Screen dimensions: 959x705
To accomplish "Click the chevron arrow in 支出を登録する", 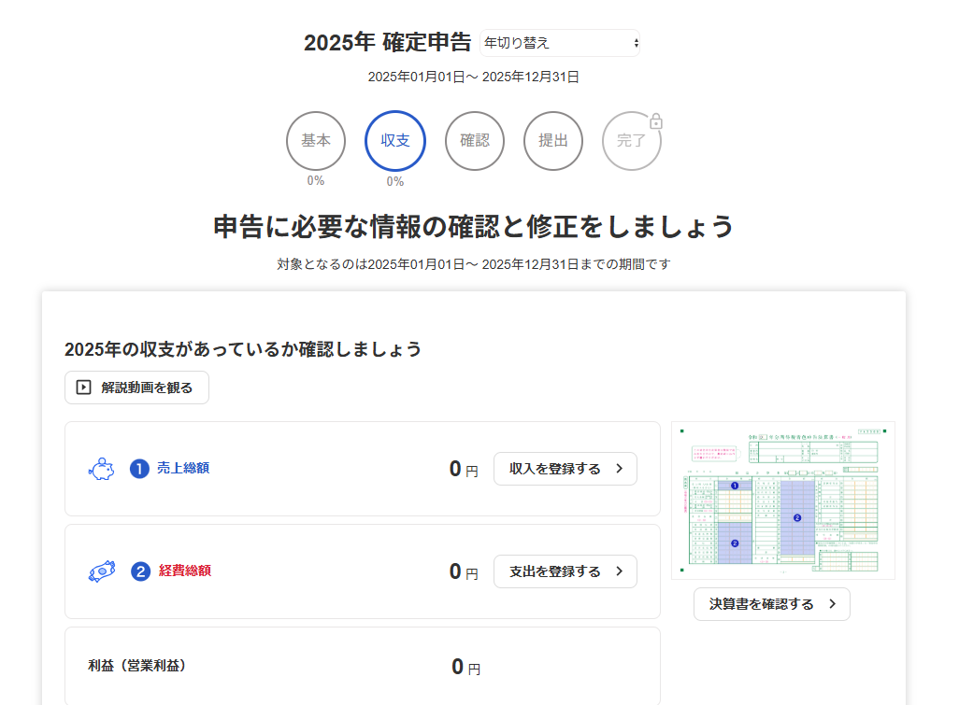I will pyautogui.click(x=620, y=571).
